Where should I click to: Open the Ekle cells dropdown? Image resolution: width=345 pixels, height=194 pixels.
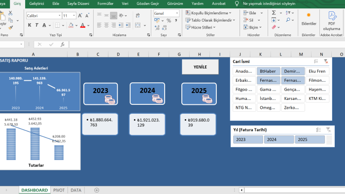pyautogui.click(x=262, y=13)
